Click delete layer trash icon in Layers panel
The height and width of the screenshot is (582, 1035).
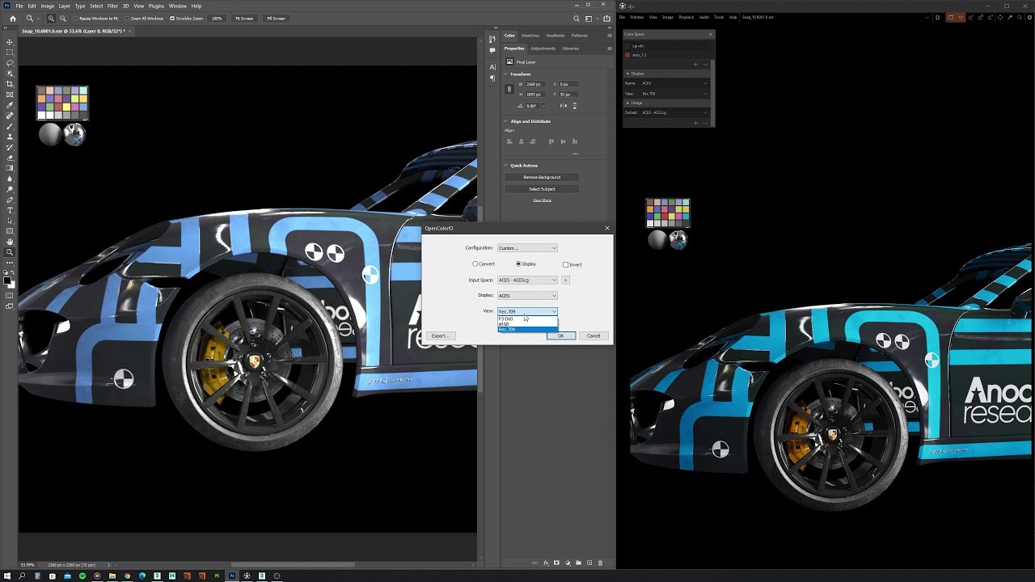pyautogui.click(x=599, y=563)
